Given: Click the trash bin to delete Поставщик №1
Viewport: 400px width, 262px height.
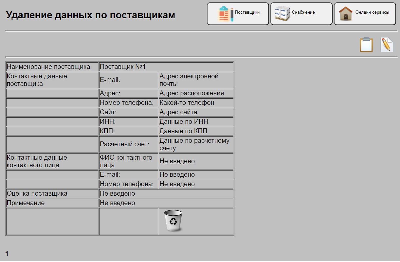Looking at the screenshot, I should [x=173, y=221].
